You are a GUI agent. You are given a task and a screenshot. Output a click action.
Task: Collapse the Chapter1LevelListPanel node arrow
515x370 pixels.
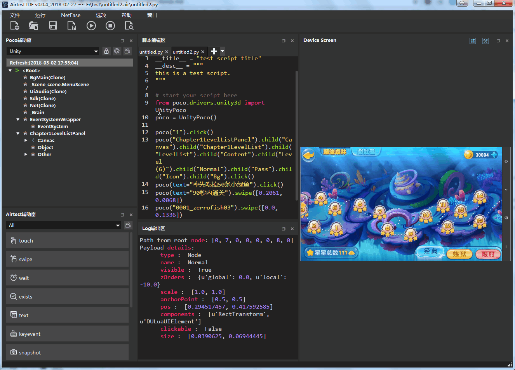coord(18,133)
